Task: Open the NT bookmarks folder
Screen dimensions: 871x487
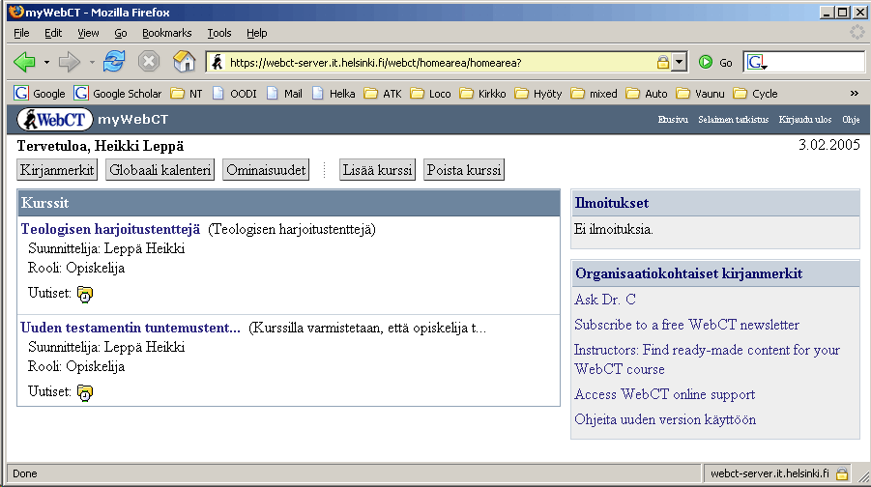Action: pyautogui.click(x=187, y=94)
